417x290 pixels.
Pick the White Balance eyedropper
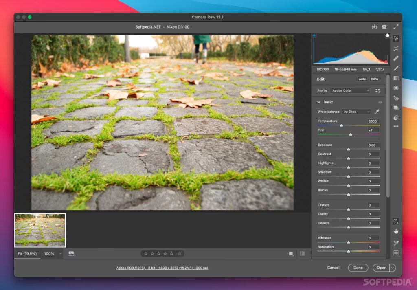377,112
